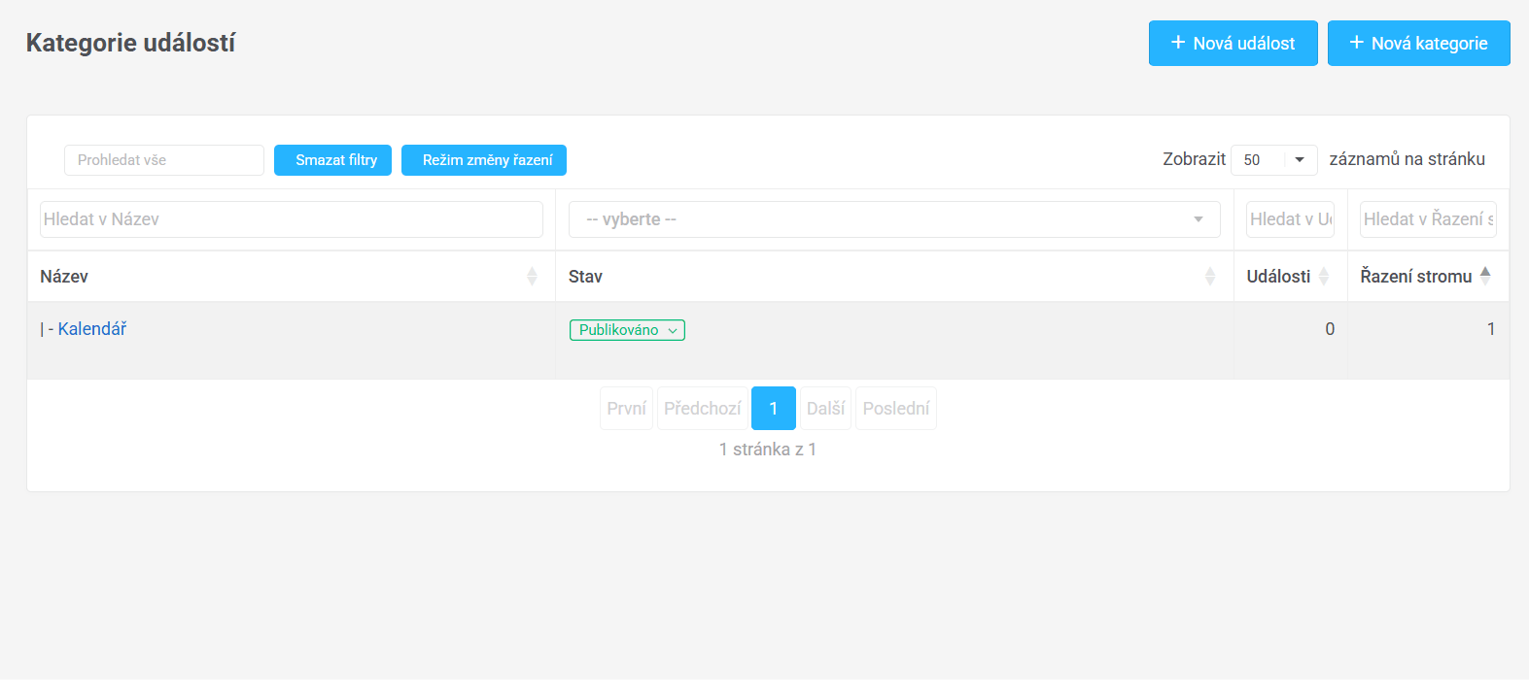Enable Režim změny řazení mode
Image resolution: width=1529 pixels, height=700 pixels.
click(x=483, y=160)
